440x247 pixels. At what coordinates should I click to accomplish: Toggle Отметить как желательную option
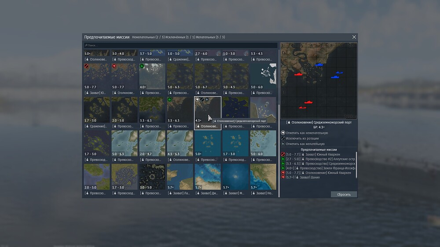[x=303, y=144]
